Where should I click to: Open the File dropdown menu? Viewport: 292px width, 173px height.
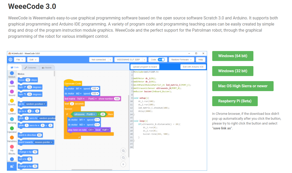19,60
